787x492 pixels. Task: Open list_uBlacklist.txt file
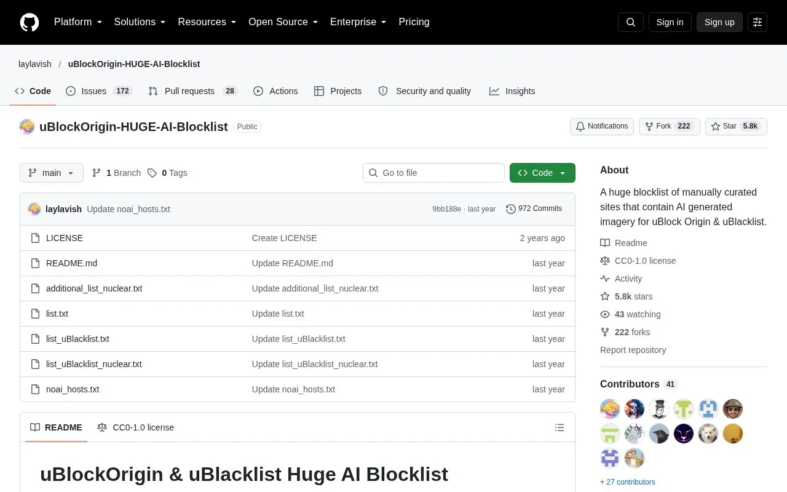tap(77, 339)
